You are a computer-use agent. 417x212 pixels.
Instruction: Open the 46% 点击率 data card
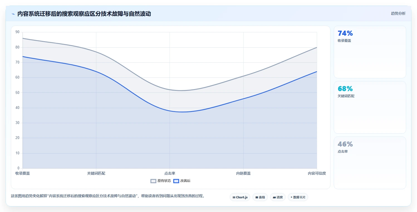click(370, 163)
